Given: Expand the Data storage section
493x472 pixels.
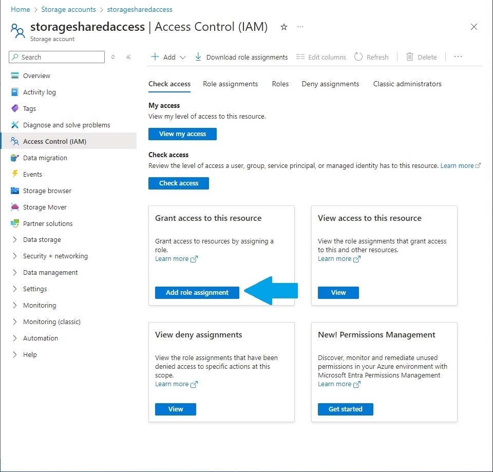Looking at the screenshot, I should click(x=15, y=240).
